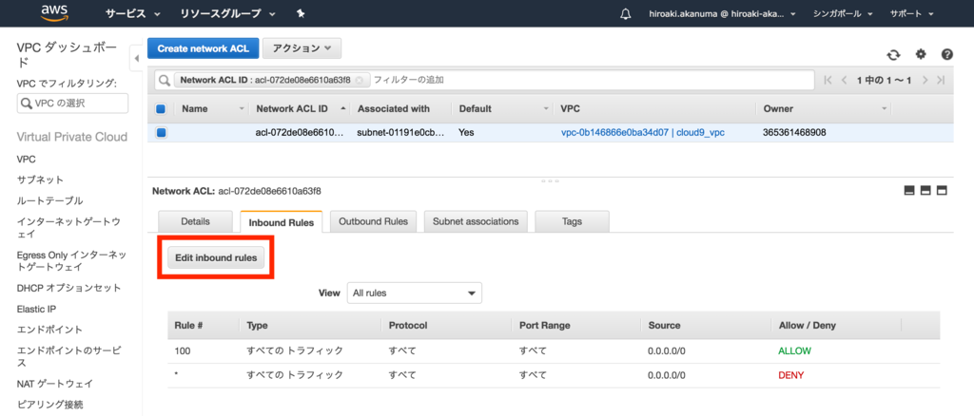The height and width of the screenshot is (416, 974).
Task: Open notifications bell icon
Action: (626, 13)
